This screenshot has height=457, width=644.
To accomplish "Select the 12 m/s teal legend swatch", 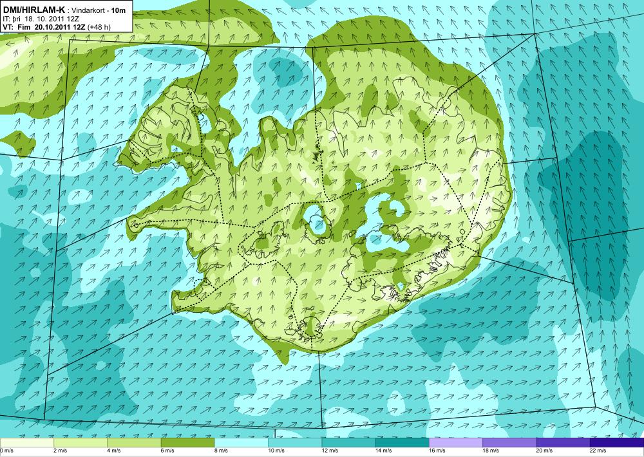I will pos(348,443).
